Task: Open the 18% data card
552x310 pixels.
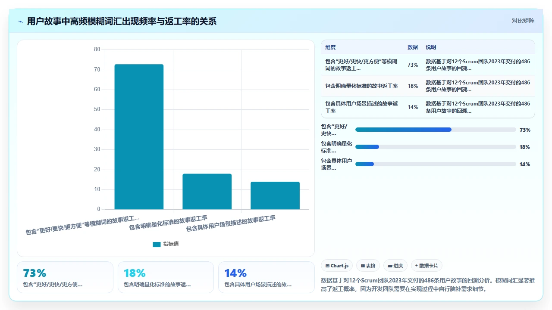Action: [166, 277]
